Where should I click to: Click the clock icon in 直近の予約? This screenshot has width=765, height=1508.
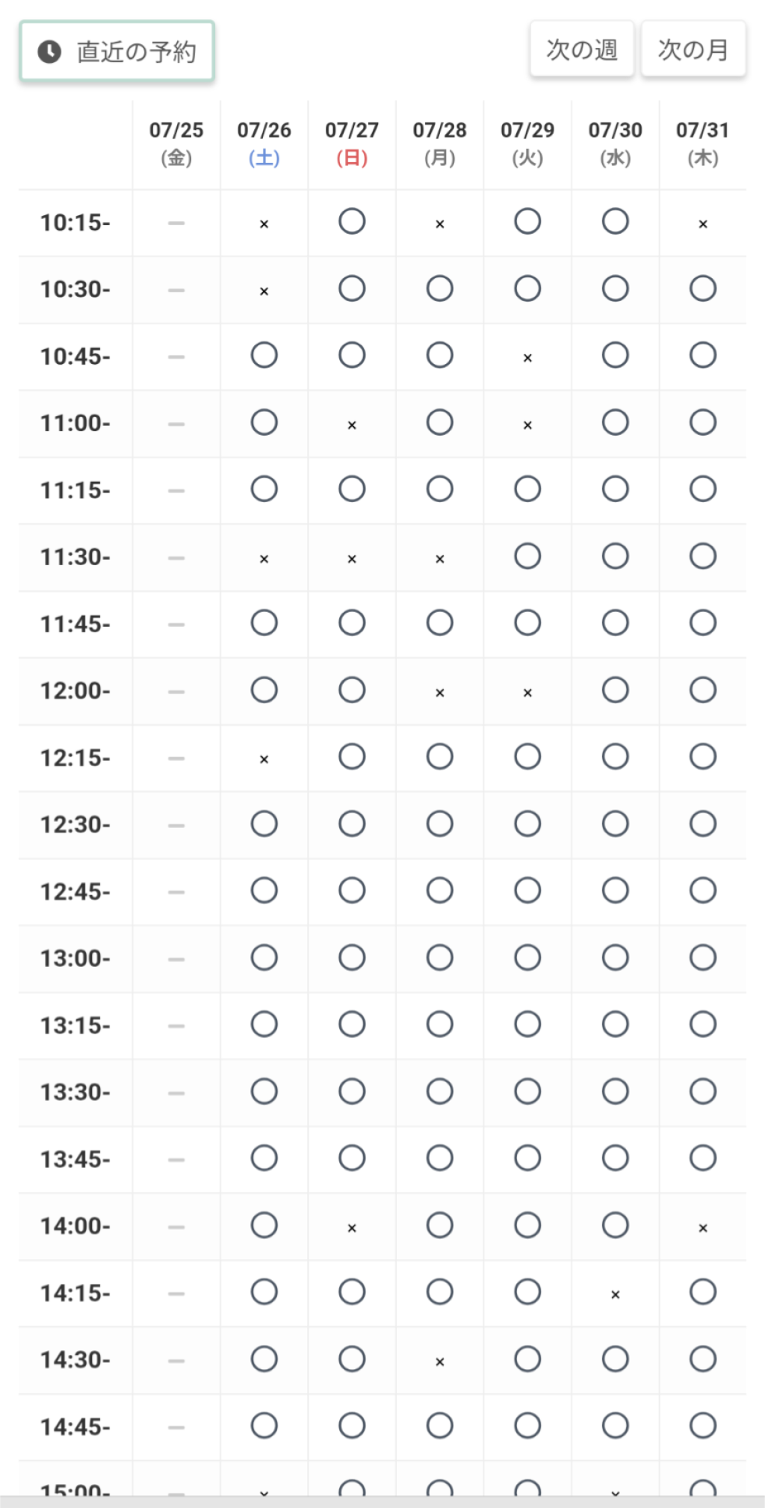coord(49,52)
